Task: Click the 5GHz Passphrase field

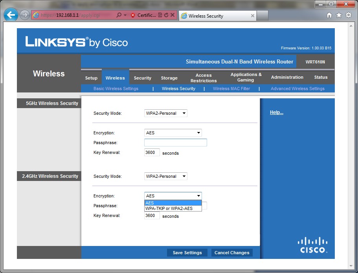Action: (176, 143)
